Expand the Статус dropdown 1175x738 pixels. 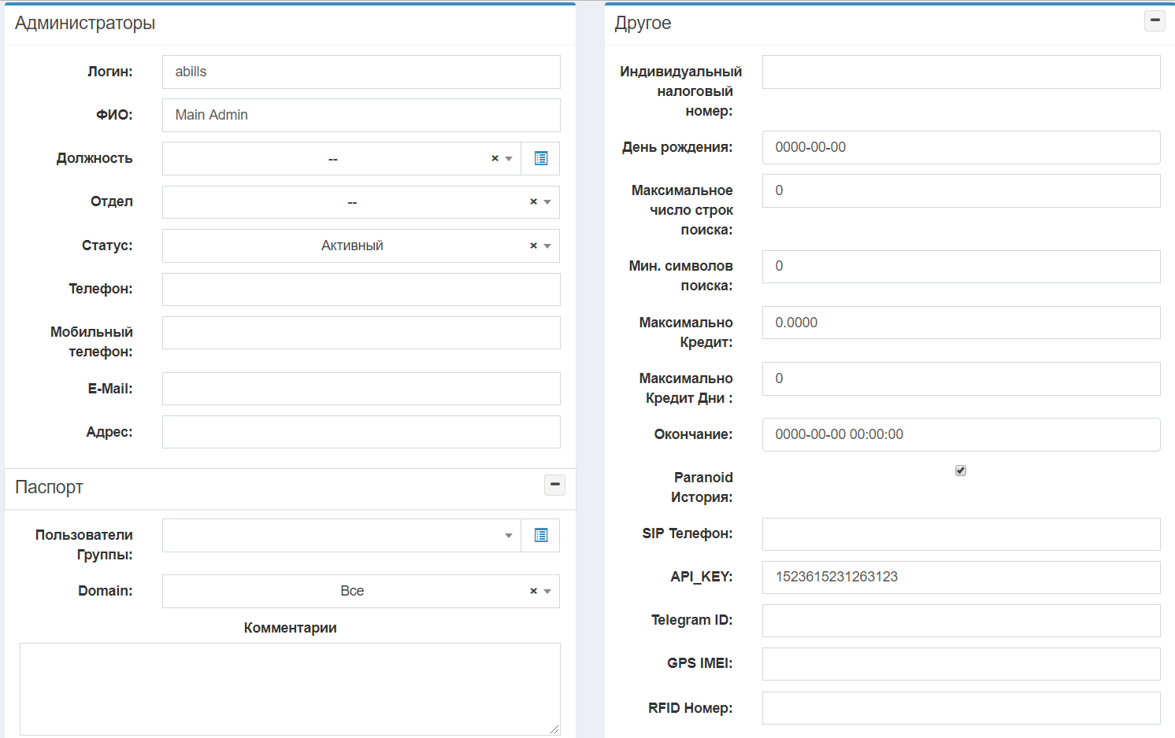547,246
